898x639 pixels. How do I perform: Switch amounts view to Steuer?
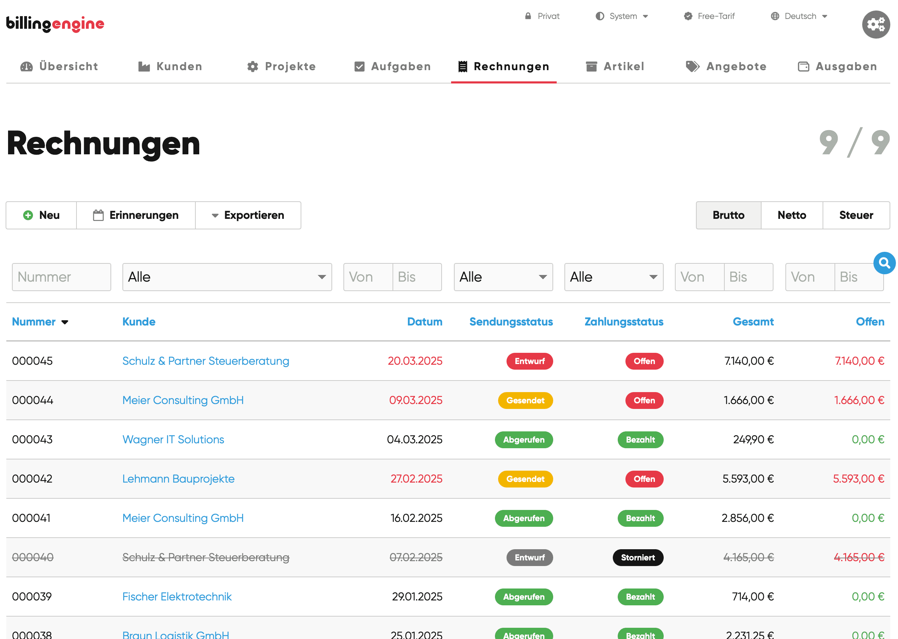[x=856, y=215]
